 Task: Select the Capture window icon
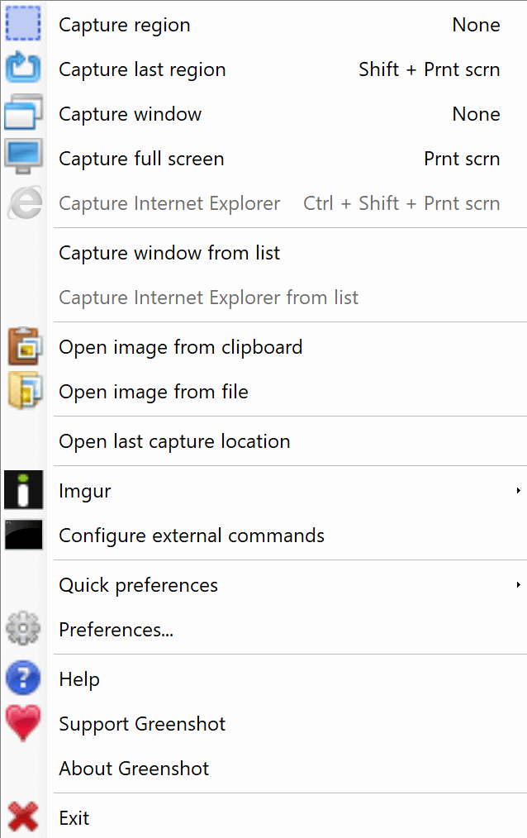tap(23, 112)
